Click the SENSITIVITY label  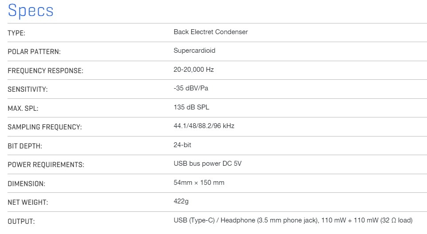coord(28,90)
